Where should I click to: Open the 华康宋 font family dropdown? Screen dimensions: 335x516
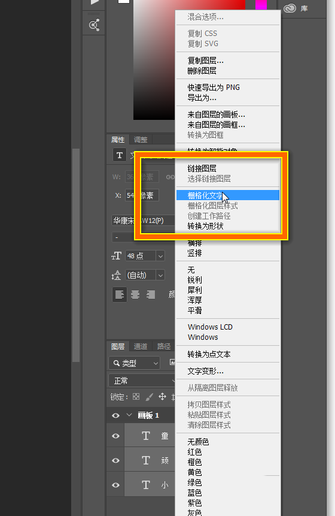coord(143,221)
